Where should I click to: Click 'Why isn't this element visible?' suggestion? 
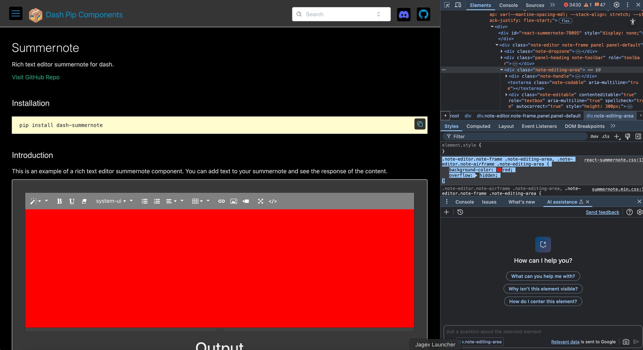[543, 289]
